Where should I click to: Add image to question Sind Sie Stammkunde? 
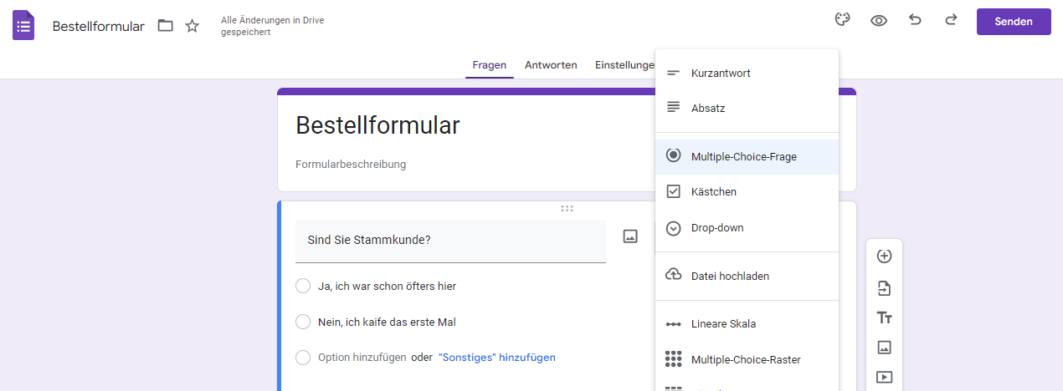click(630, 236)
